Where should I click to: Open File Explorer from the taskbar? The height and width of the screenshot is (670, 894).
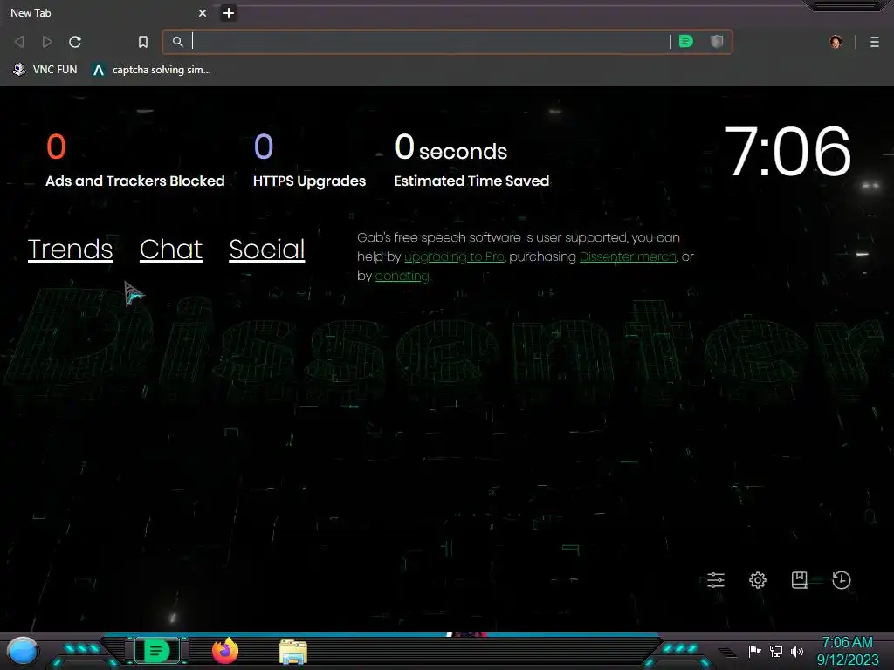tap(293, 652)
